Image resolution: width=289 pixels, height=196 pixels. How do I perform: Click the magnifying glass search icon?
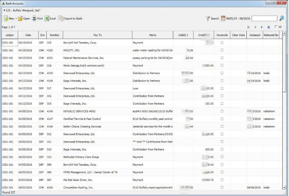[x=282, y=18]
